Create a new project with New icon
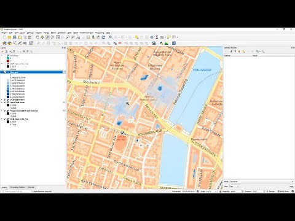295x221 pixels. [4, 37]
